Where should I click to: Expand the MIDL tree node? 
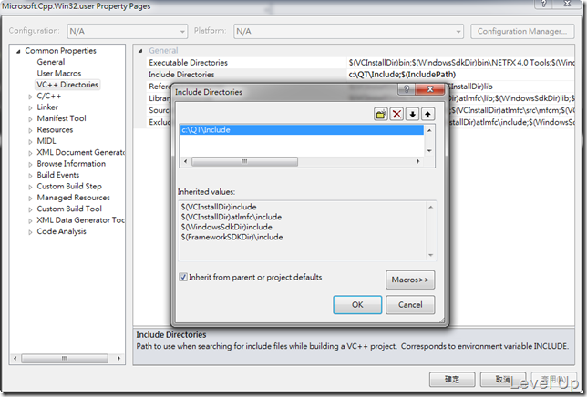(x=30, y=142)
